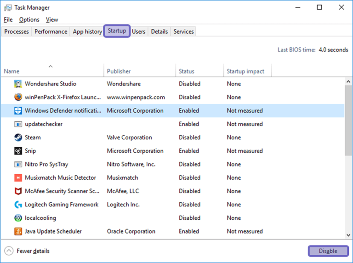Open the Options menu
Viewport: 353px width, 263px height.
tap(29, 20)
